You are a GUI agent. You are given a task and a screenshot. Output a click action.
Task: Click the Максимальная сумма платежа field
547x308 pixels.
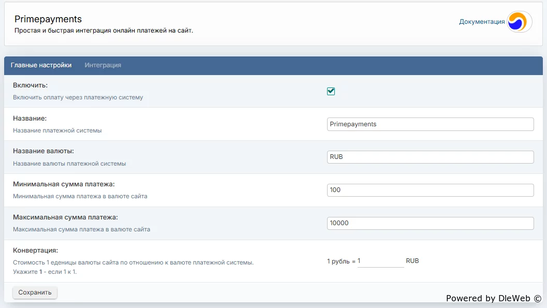click(x=430, y=223)
